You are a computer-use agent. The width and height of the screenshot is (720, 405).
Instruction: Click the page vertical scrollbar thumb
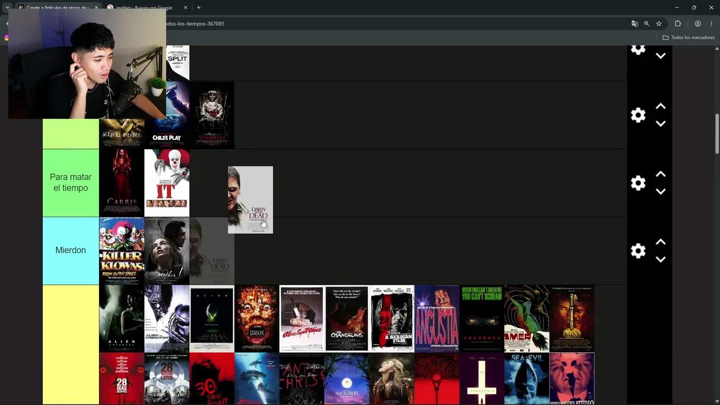[x=717, y=133]
